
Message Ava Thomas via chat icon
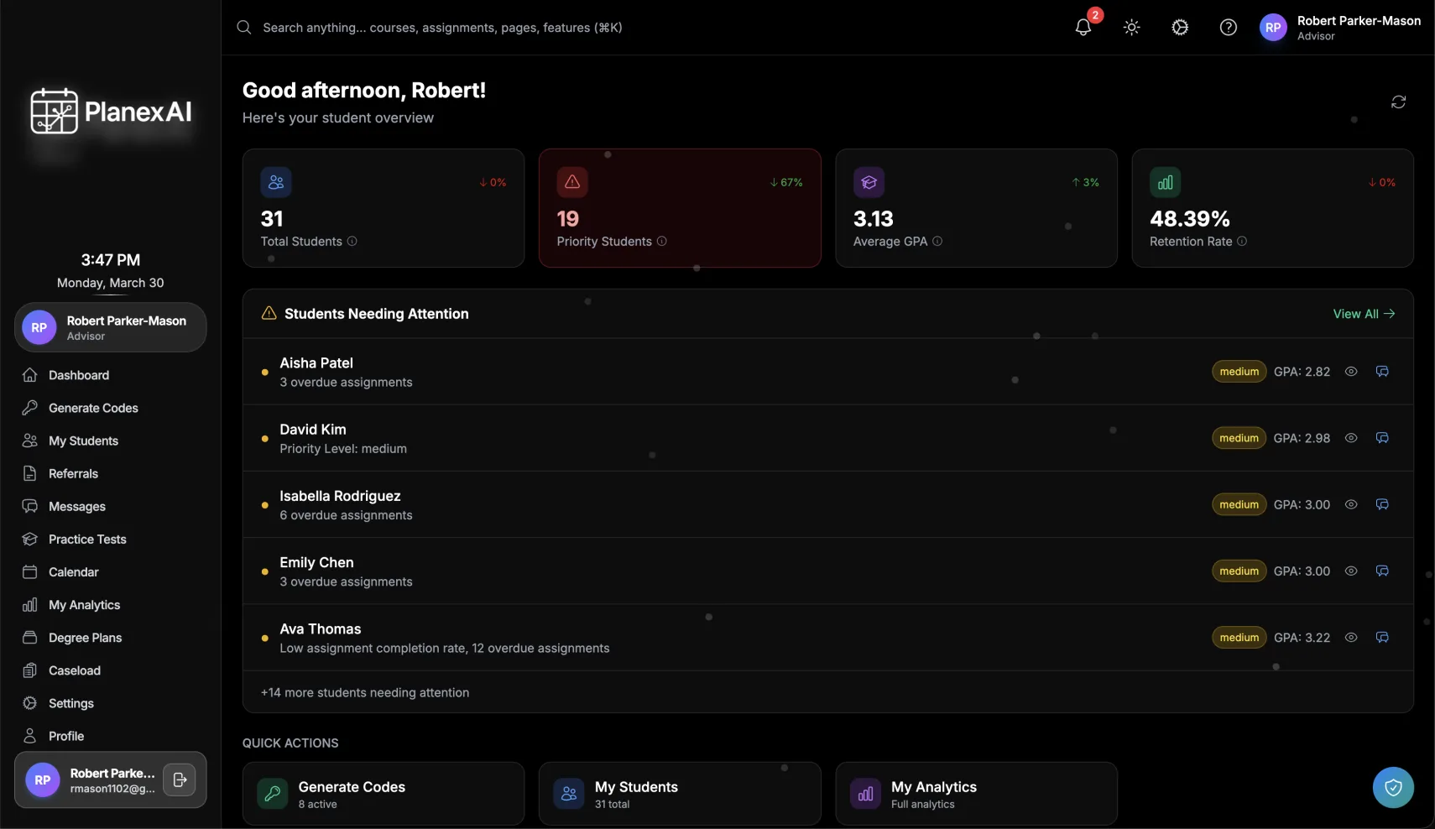click(1382, 638)
